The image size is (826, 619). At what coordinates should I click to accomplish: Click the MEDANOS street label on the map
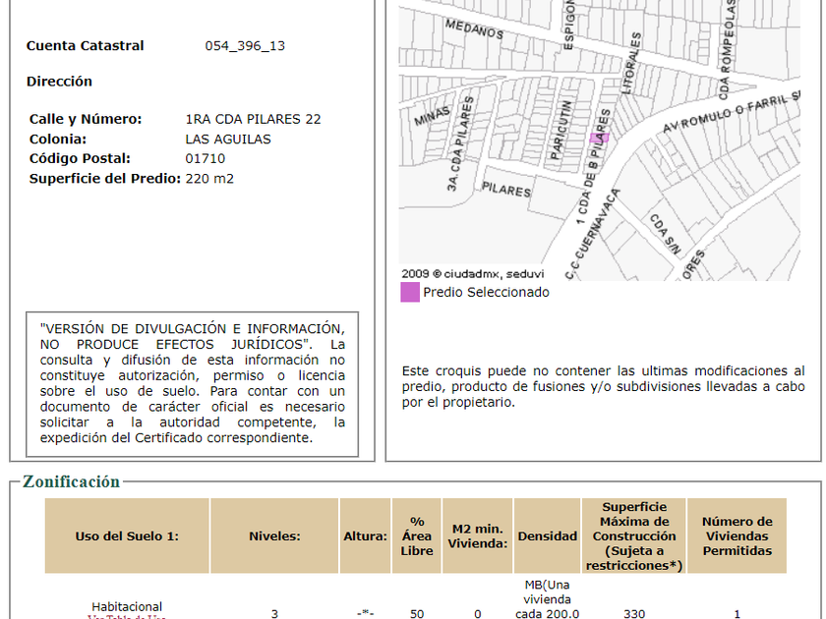(x=474, y=31)
